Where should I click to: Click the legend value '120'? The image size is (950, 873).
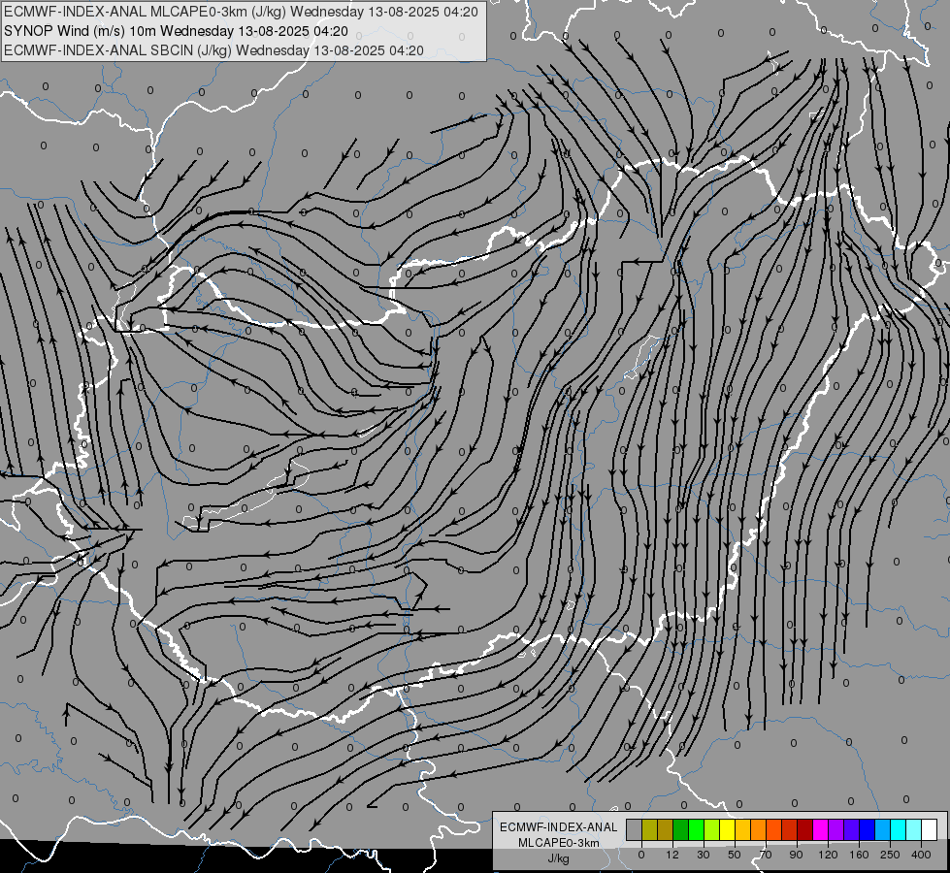pyautogui.click(x=828, y=855)
